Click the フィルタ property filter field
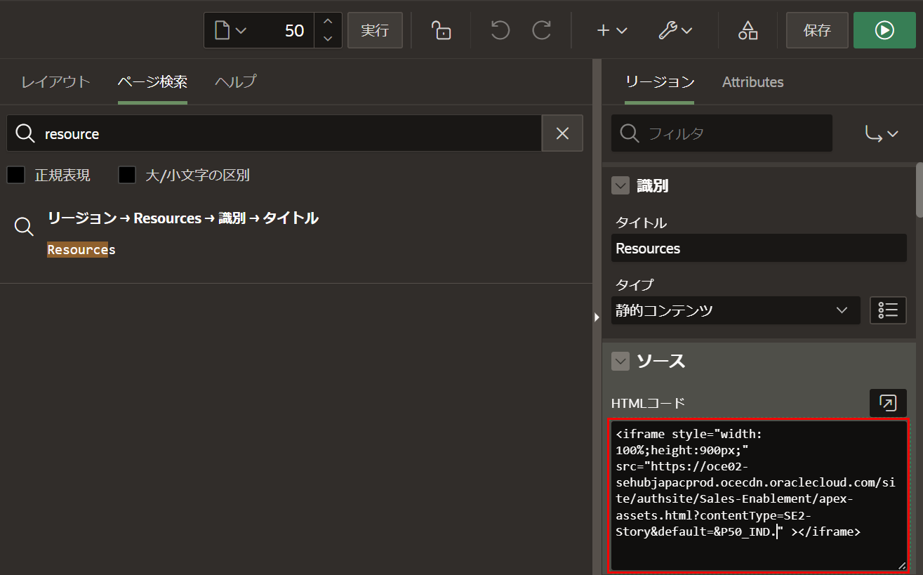923x575 pixels. click(722, 133)
